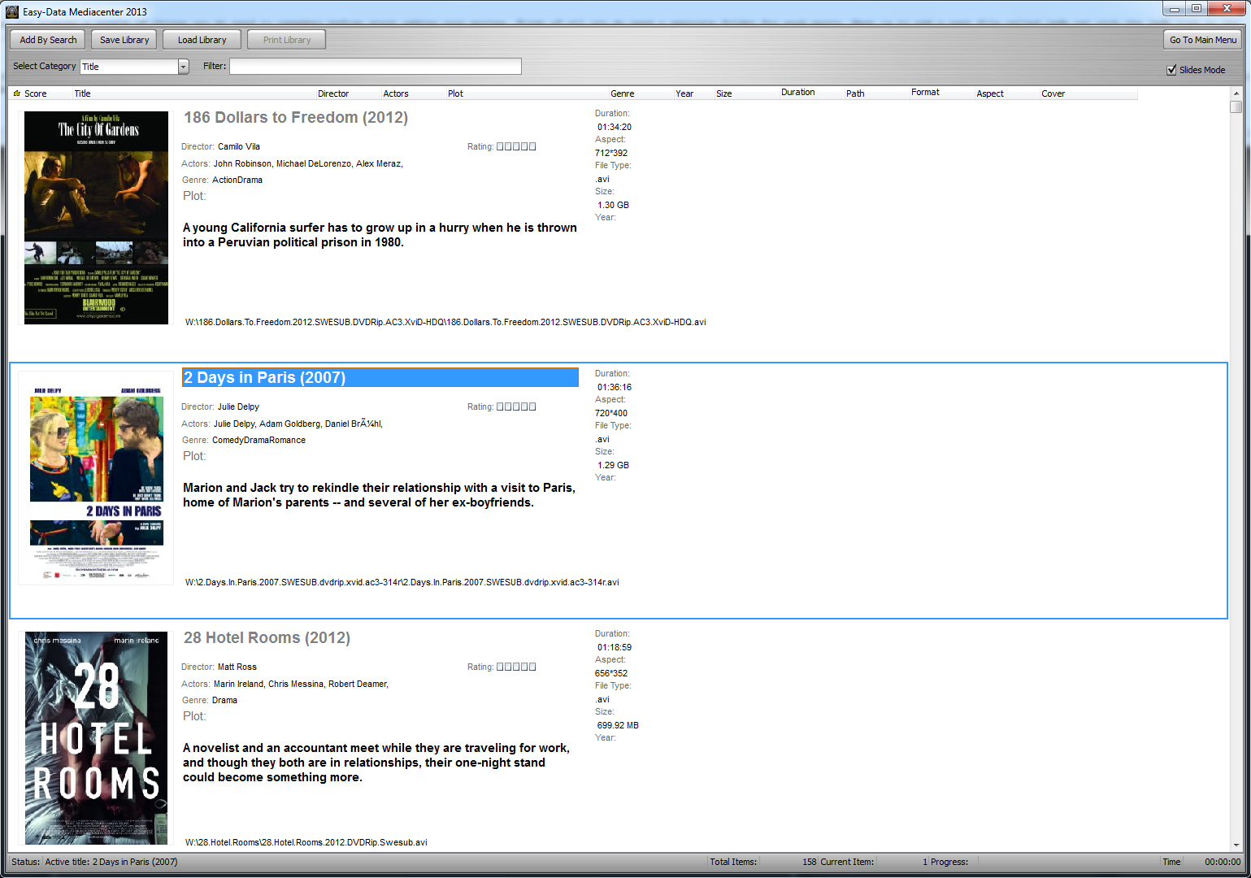Click the Easy-Data Mediacenter window icon

click(x=12, y=11)
